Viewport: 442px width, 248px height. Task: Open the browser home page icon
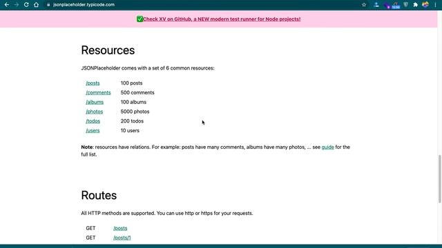(x=36, y=5)
